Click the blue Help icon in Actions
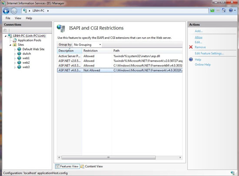Screen dimensions: 239x176 coord(191,59)
